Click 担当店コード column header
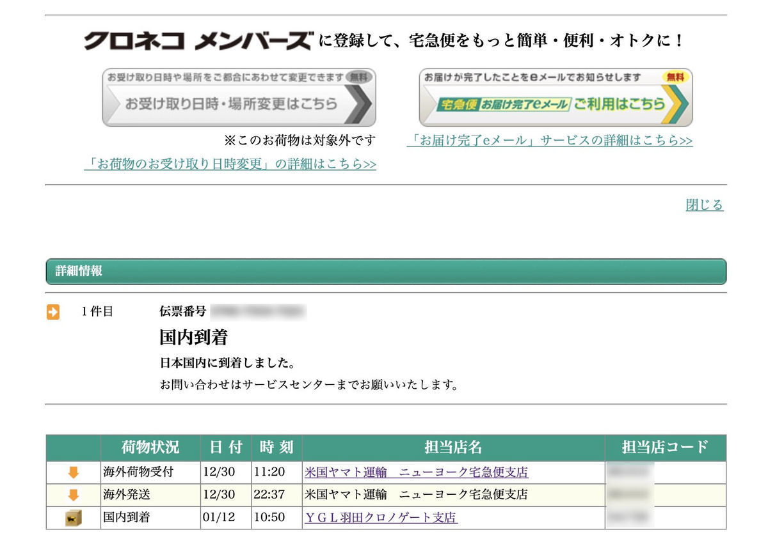Viewport: 768px width, 546px height. coord(666,448)
